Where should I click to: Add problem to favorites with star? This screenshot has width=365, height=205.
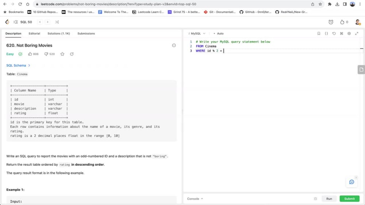(62, 54)
